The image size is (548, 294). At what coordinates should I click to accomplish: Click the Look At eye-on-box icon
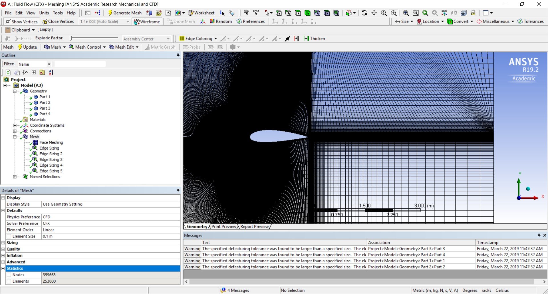pyautogui.click(x=464, y=13)
